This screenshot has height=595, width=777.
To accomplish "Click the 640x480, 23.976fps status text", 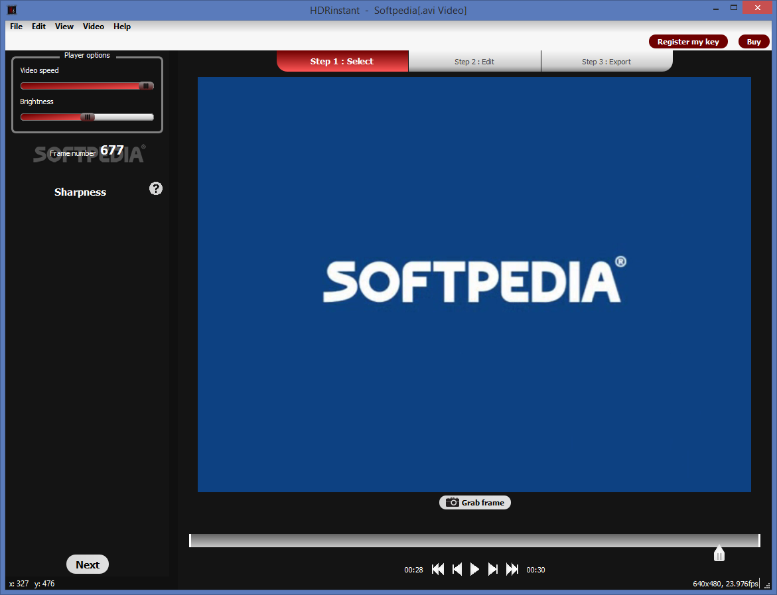I will [725, 584].
